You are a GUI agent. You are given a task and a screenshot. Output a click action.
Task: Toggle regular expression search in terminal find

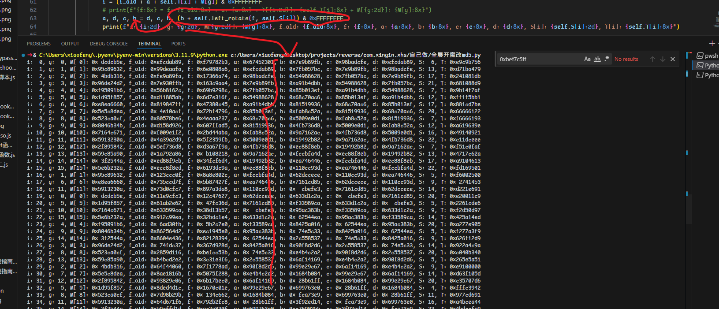607,59
